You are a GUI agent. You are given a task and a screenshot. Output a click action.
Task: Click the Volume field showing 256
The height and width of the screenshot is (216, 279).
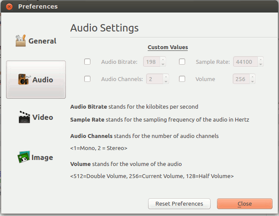coord(241,79)
